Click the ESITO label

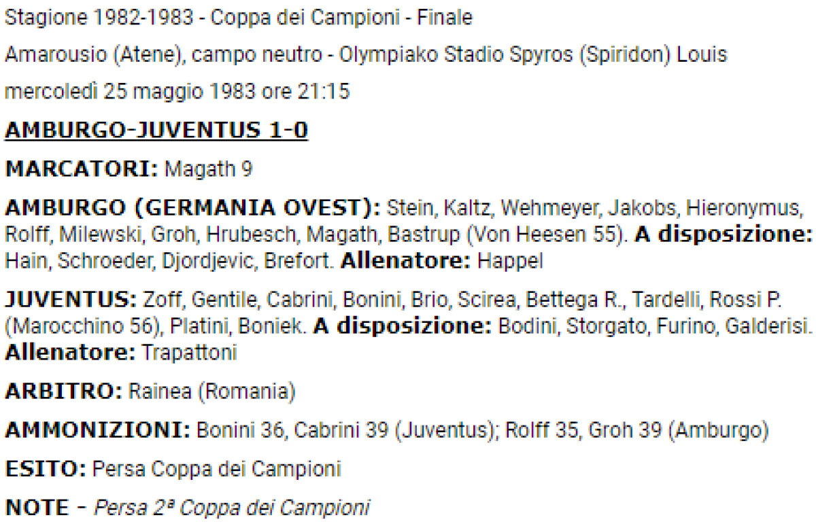point(44,469)
